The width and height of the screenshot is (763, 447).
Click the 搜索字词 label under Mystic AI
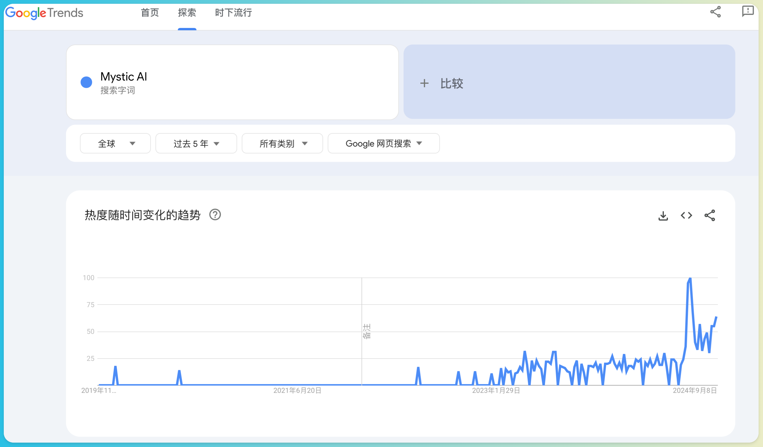pyautogui.click(x=118, y=90)
